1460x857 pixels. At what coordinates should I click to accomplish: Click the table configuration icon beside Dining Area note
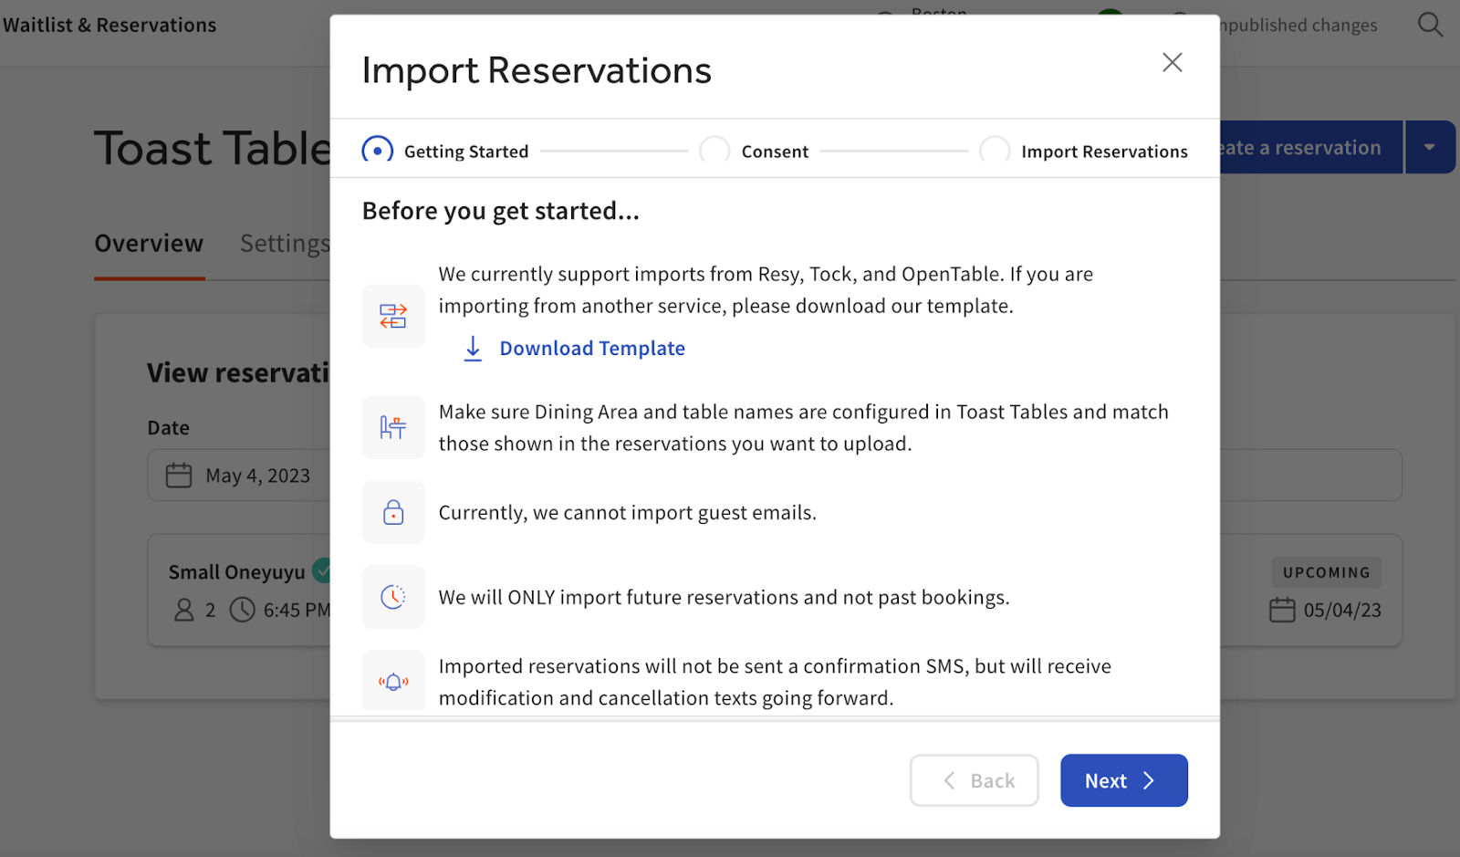[x=393, y=426]
